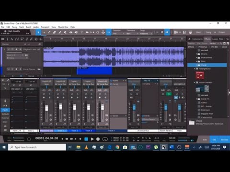Viewport: 230px width, 172px height.
Task: Open the Quantize value dropdown
Action: (x=118, y=33)
